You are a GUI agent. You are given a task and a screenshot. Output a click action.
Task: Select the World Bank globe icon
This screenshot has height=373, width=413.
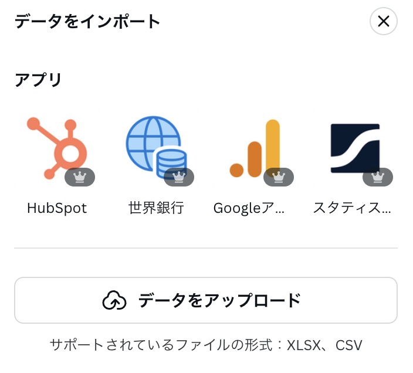(x=157, y=147)
